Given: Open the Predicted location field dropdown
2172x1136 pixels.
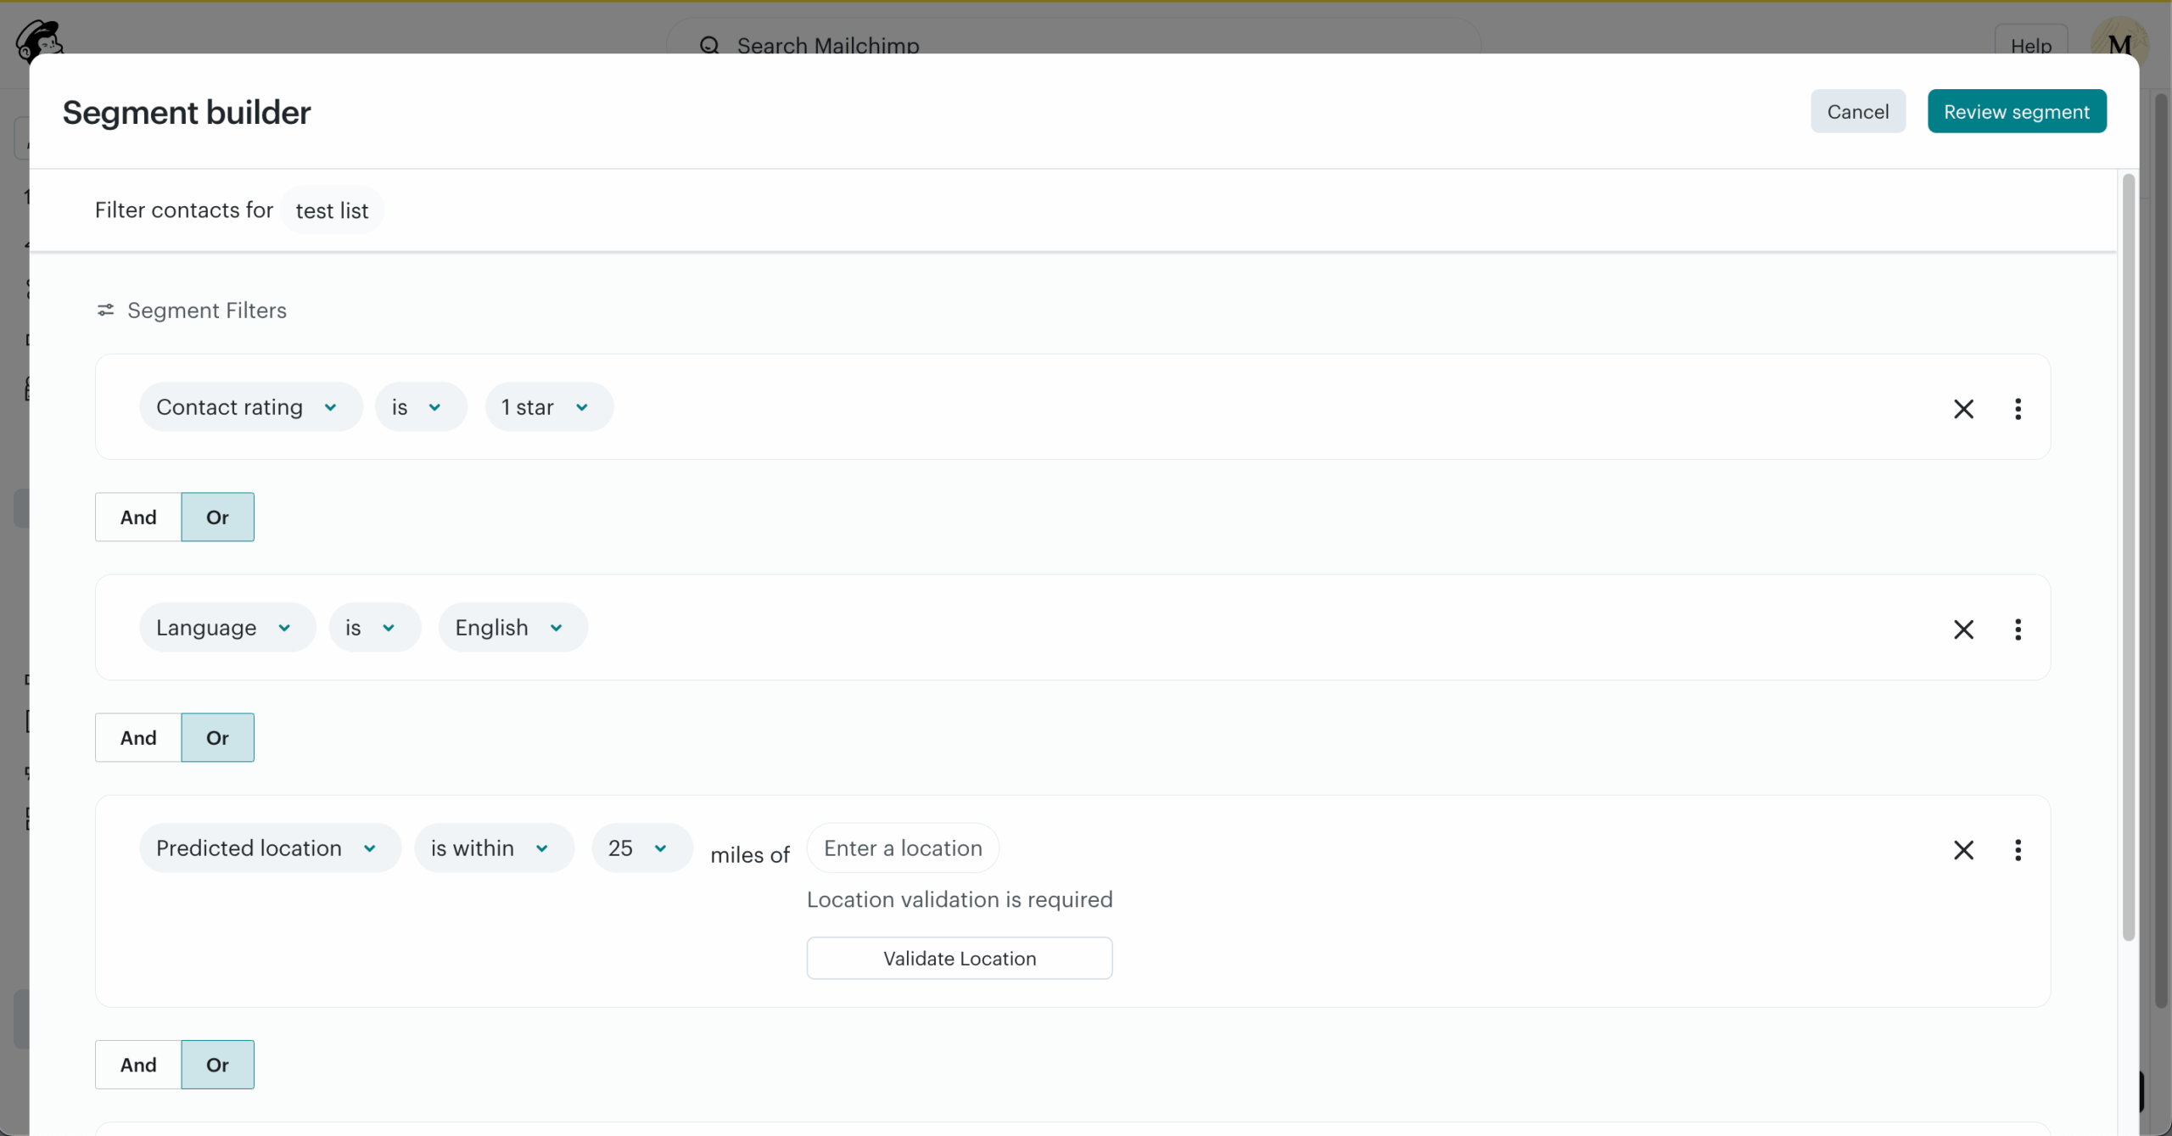Looking at the screenshot, I should 270,848.
